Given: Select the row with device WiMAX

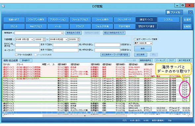Looking at the screenshot, I should pos(96,104).
